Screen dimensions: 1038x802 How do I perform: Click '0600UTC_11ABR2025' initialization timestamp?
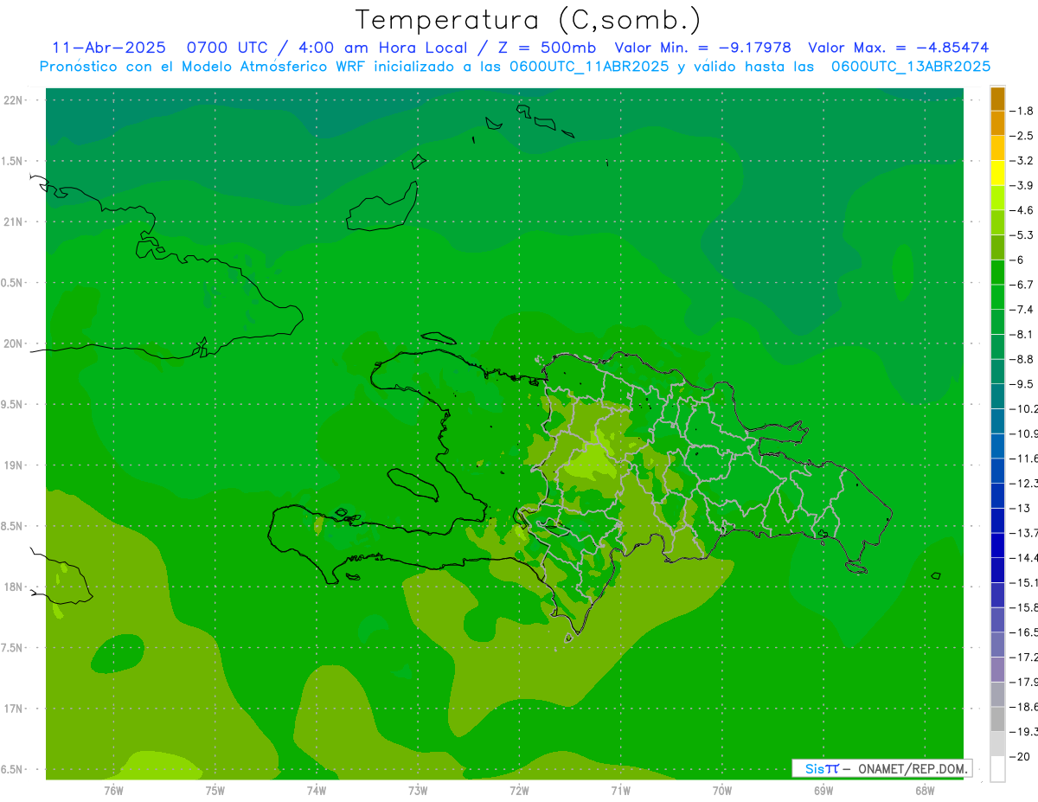tap(588, 67)
